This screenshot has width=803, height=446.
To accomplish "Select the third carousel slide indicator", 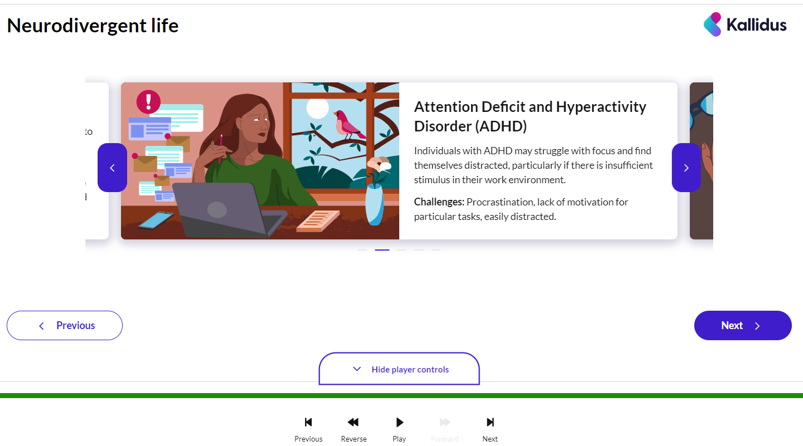I will point(401,250).
